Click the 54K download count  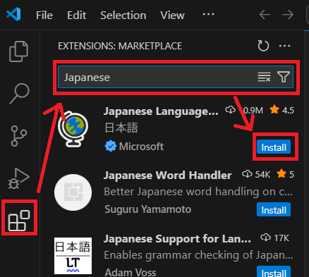[x=256, y=174]
